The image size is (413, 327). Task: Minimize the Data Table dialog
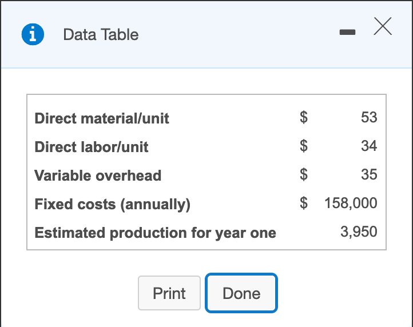347,34
